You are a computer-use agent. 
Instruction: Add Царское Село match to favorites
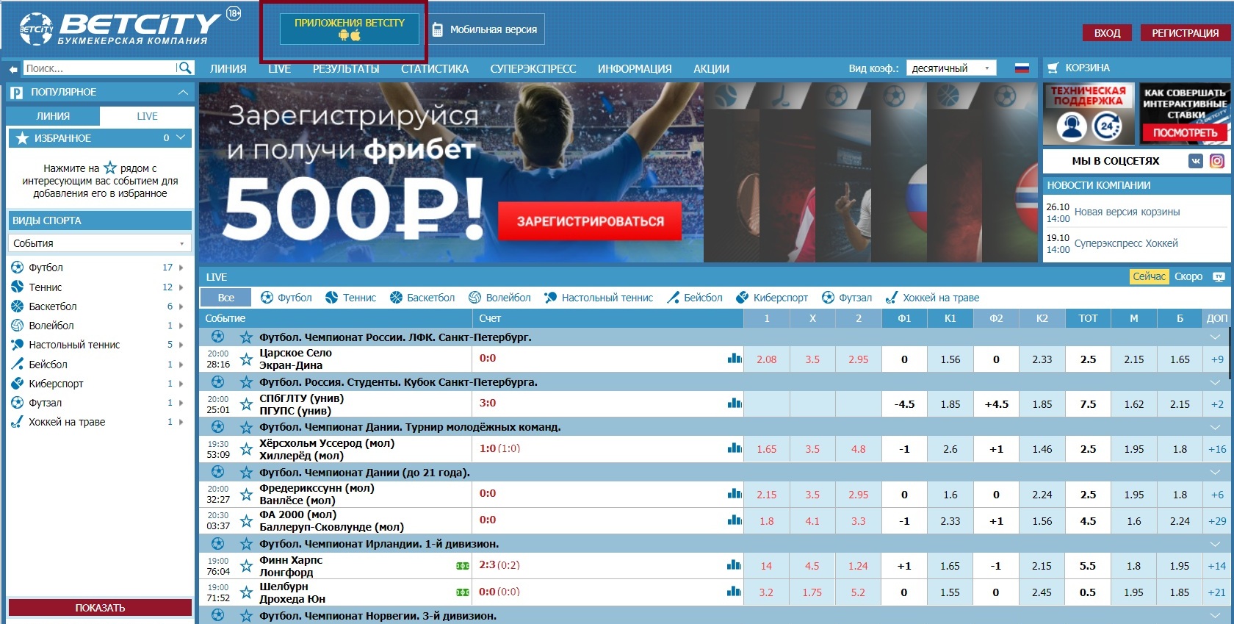[247, 359]
